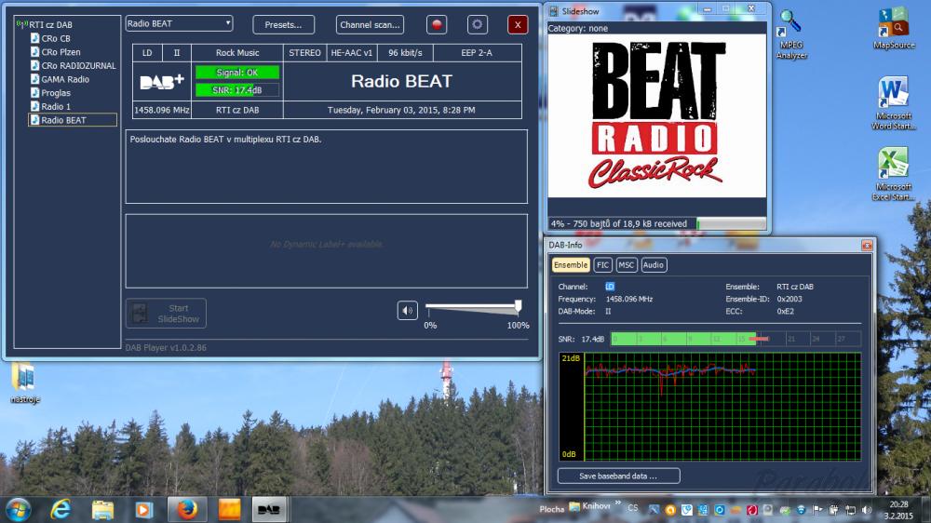Switch to the Audio tab
The width and height of the screenshot is (931, 523).
pyautogui.click(x=654, y=265)
